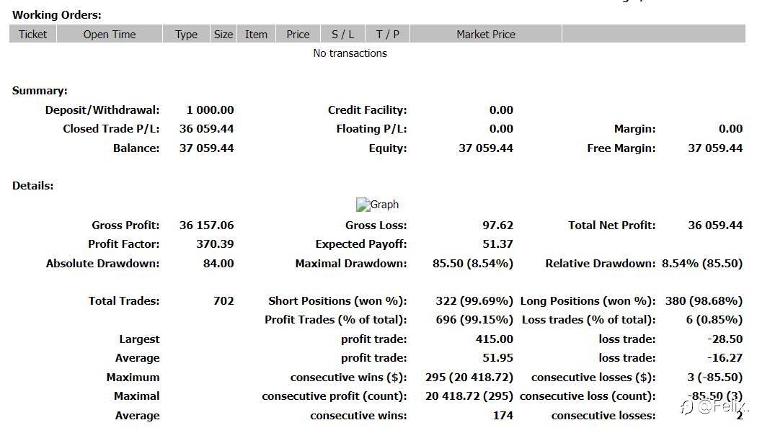Click the Working Orders section heading
Screen dimensions: 757x433
[57, 14]
